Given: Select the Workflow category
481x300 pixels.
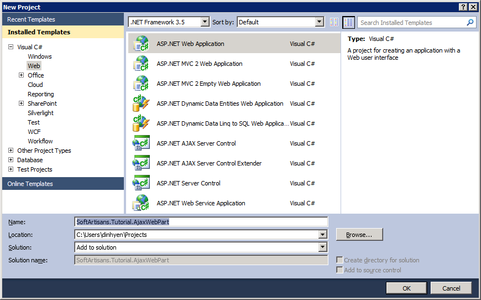Looking at the screenshot, I should click(40, 141).
